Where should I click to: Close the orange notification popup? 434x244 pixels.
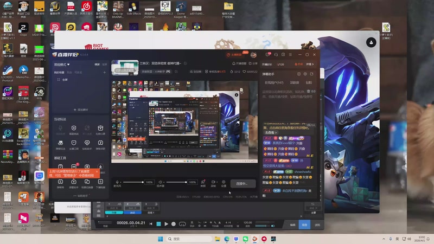pyautogui.click(x=97, y=171)
